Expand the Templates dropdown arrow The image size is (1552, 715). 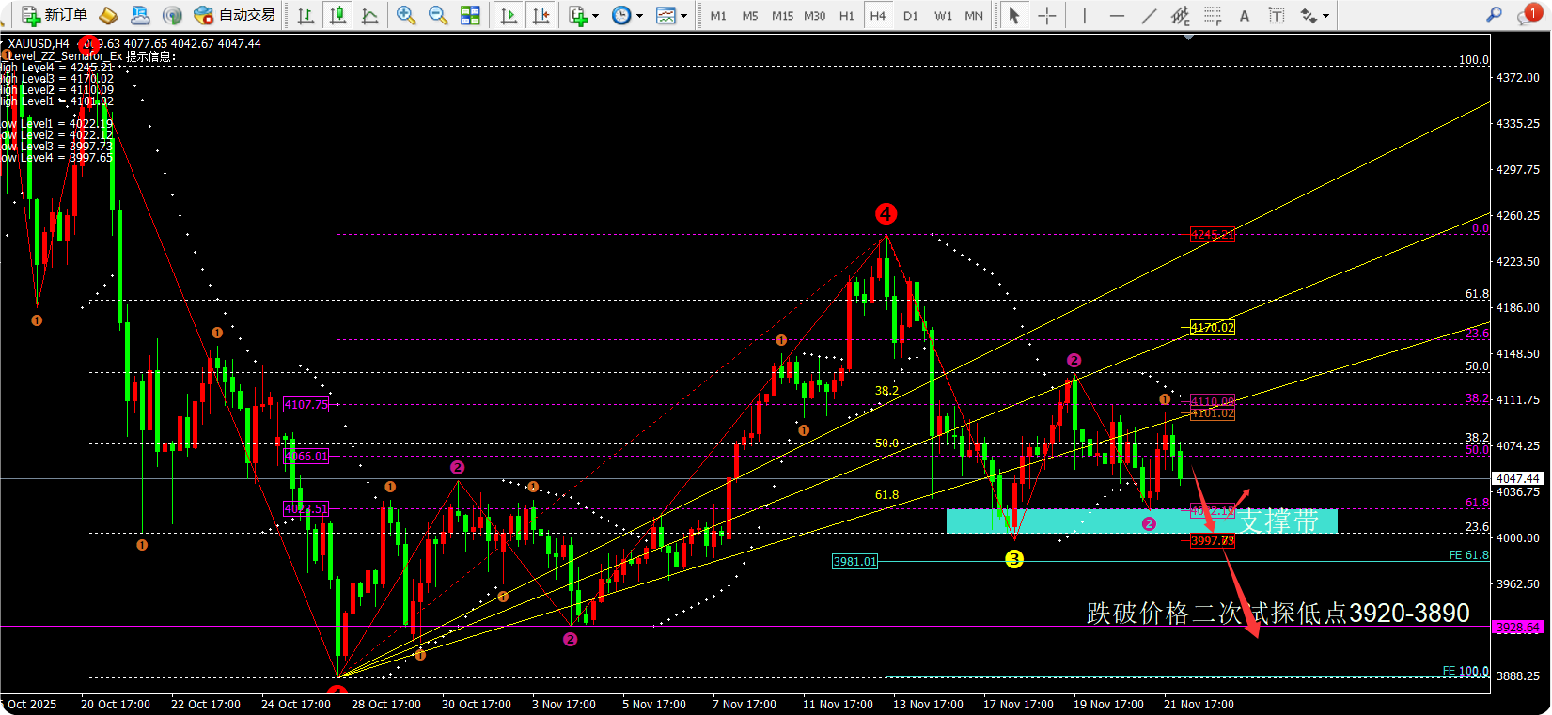(683, 15)
